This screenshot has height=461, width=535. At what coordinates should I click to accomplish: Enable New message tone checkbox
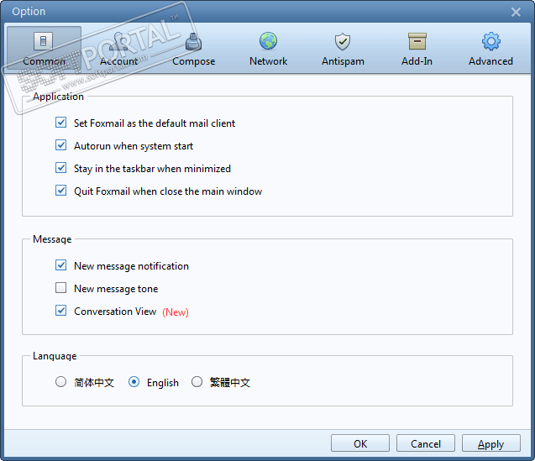[x=61, y=288]
